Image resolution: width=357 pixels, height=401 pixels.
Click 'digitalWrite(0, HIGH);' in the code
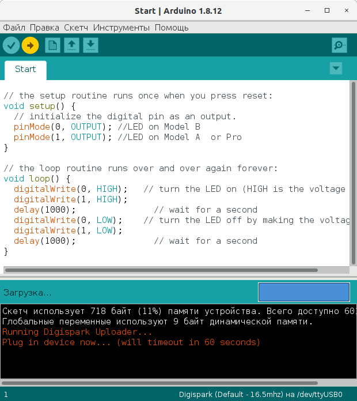[x=70, y=189]
